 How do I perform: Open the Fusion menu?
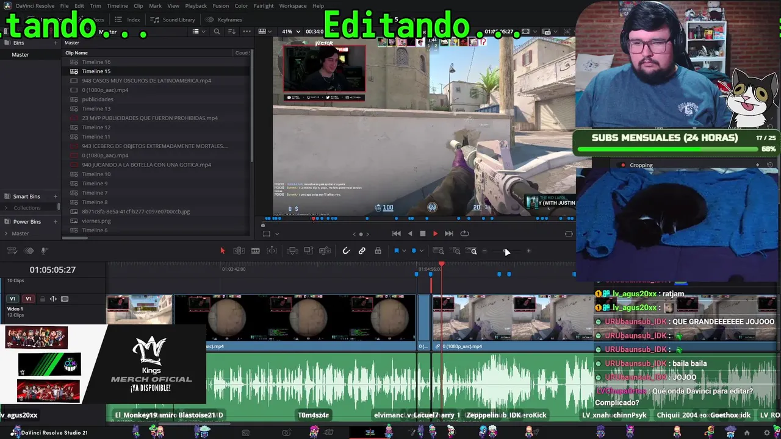pyautogui.click(x=221, y=5)
